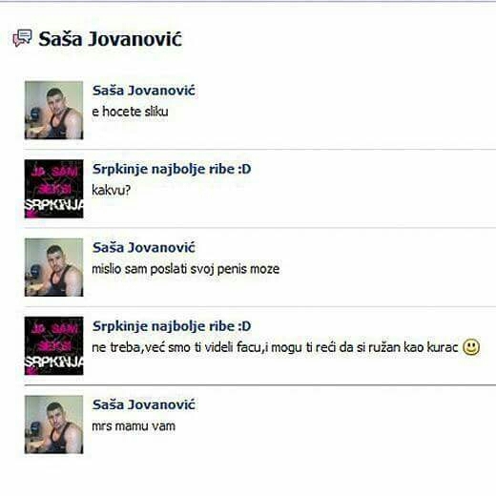Open Srpkinje avatar beside 'ne treba' message
The image size is (496, 496).
click(x=54, y=345)
